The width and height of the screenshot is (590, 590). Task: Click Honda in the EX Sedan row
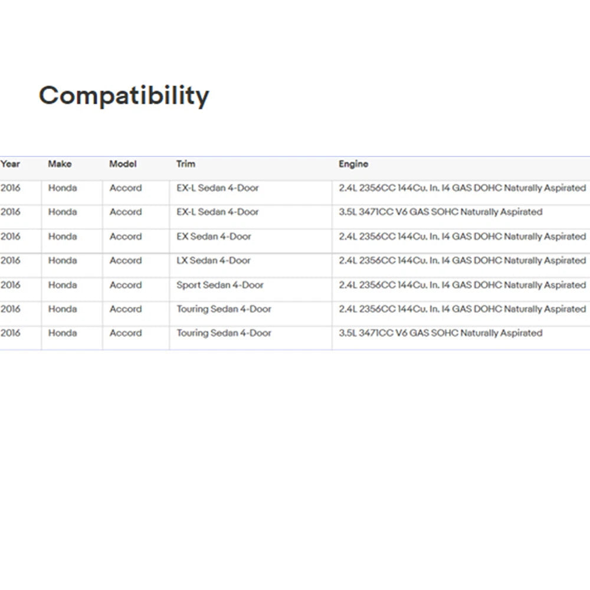[x=63, y=237]
